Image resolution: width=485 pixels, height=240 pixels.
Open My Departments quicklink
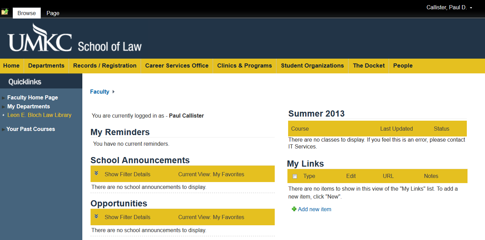pyautogui.click(x=28, y=106)
